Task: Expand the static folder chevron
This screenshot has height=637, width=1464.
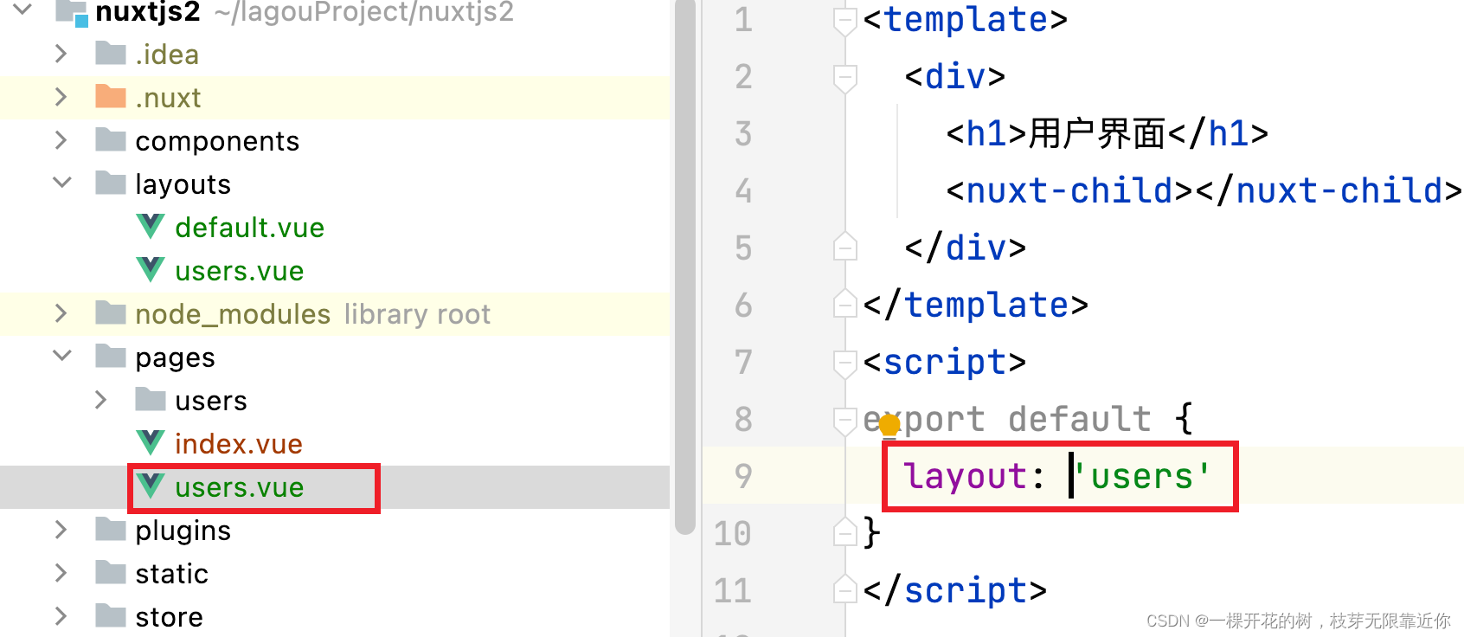Action: (x=61, y=573)
